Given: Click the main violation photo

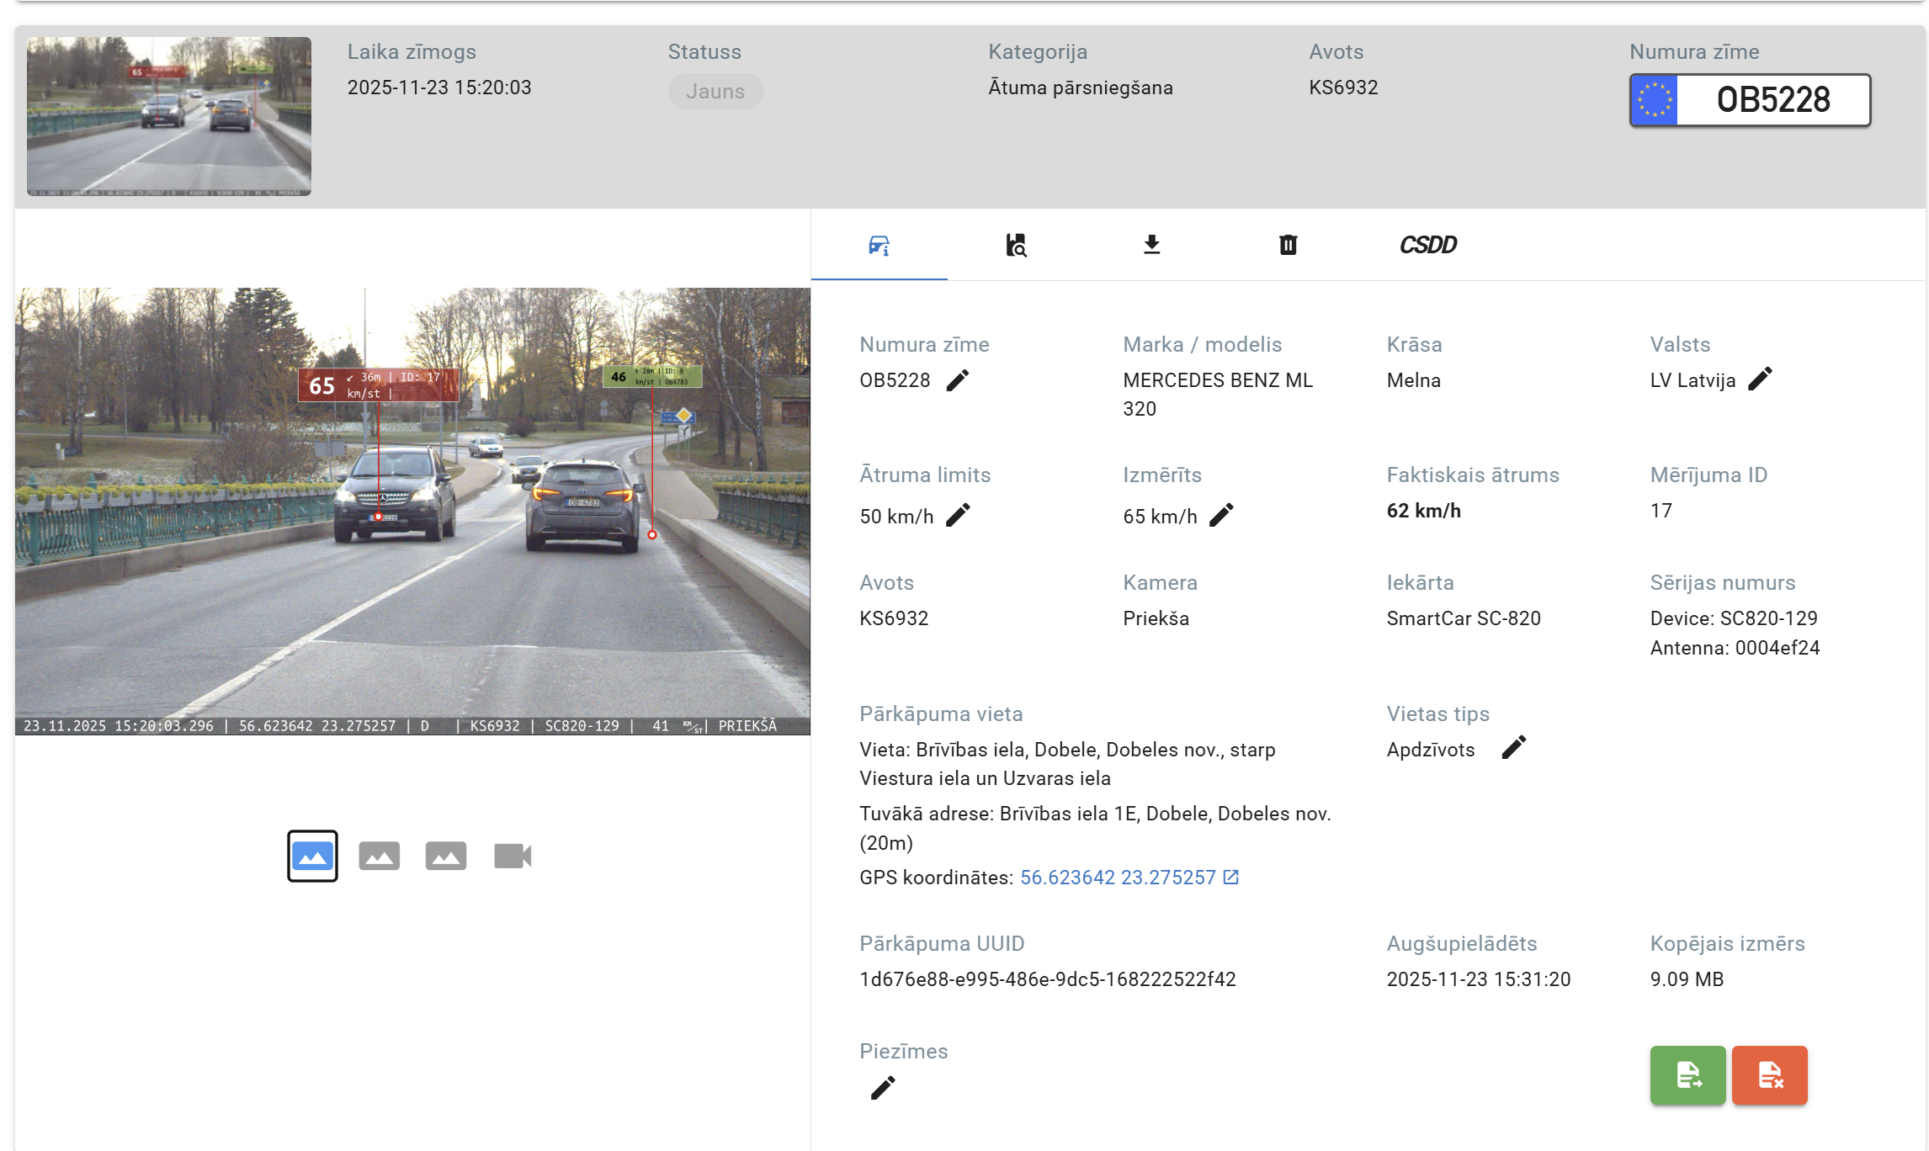Looking at the screenshot, I should point(412,511).
